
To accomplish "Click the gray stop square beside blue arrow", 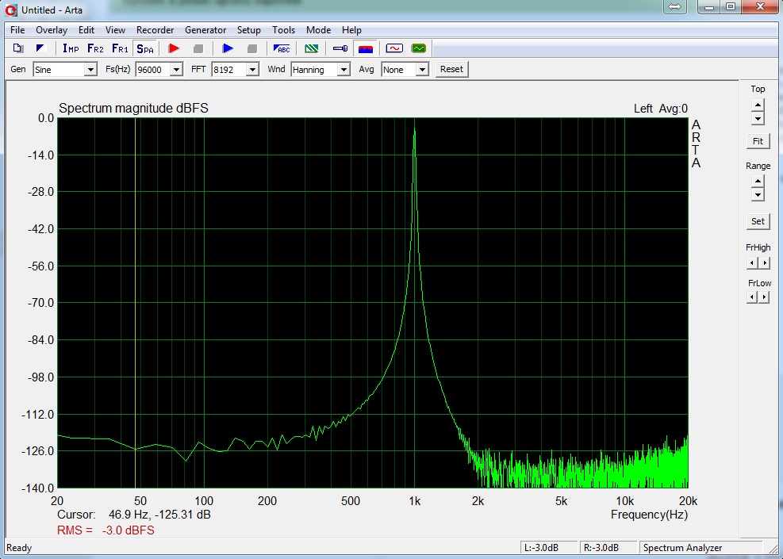I will [x=252, y=48].
